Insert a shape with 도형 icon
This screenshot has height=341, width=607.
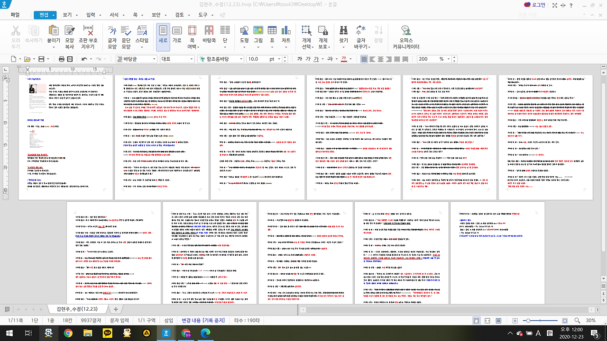pos(244,31)
